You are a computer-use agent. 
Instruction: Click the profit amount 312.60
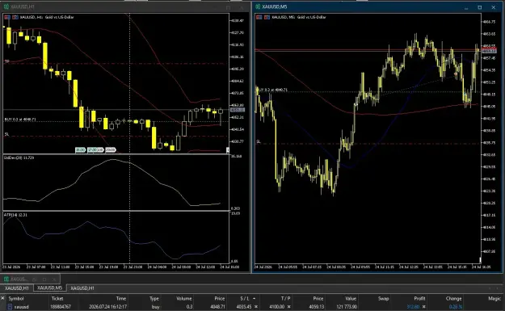[x=413, y=307]
